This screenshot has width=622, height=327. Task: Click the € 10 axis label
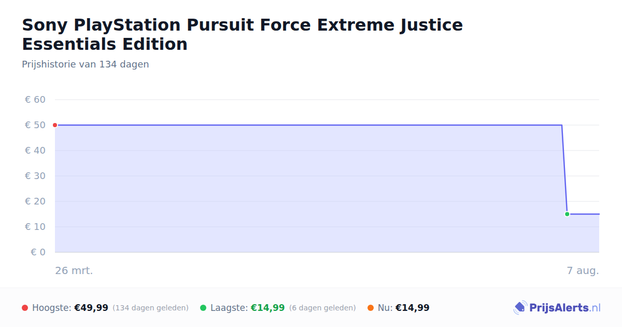click(35, 227)
